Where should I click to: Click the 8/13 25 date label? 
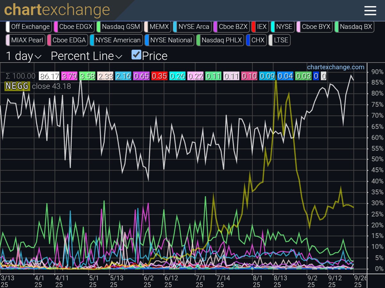coord(280,281)
